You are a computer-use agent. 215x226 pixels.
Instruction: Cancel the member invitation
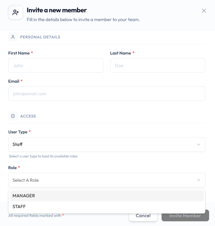pos(143,216)
